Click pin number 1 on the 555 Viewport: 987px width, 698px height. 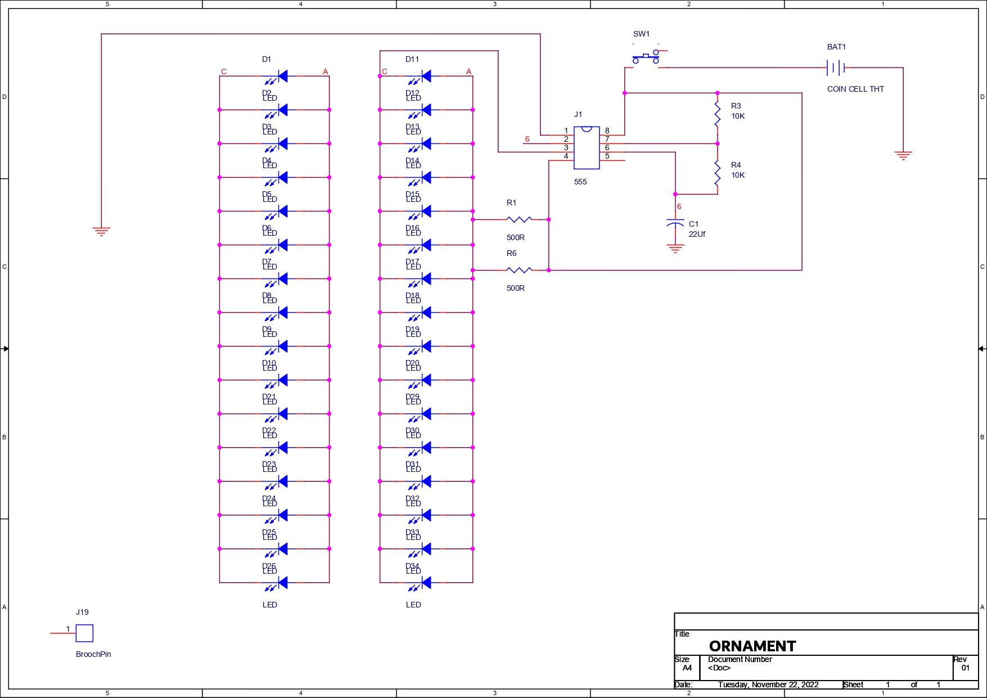(x=566, y=130)
